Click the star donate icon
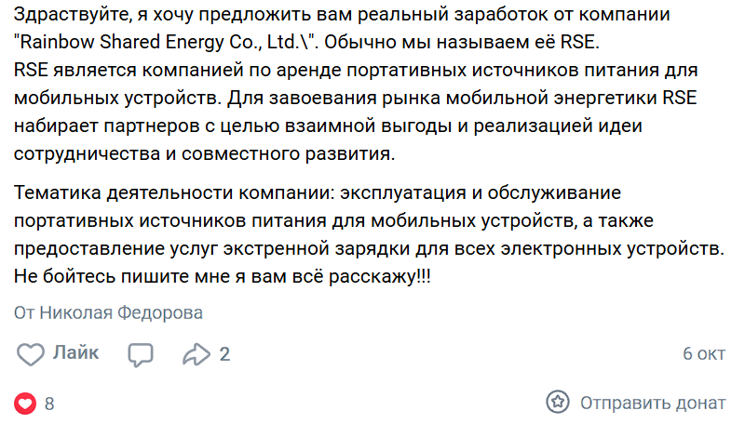This screenshot has width=745, height=437. point(557,403)
